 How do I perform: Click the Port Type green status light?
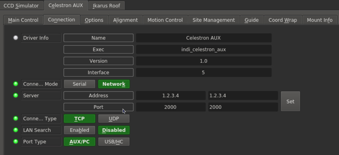[x=16, y=142]
